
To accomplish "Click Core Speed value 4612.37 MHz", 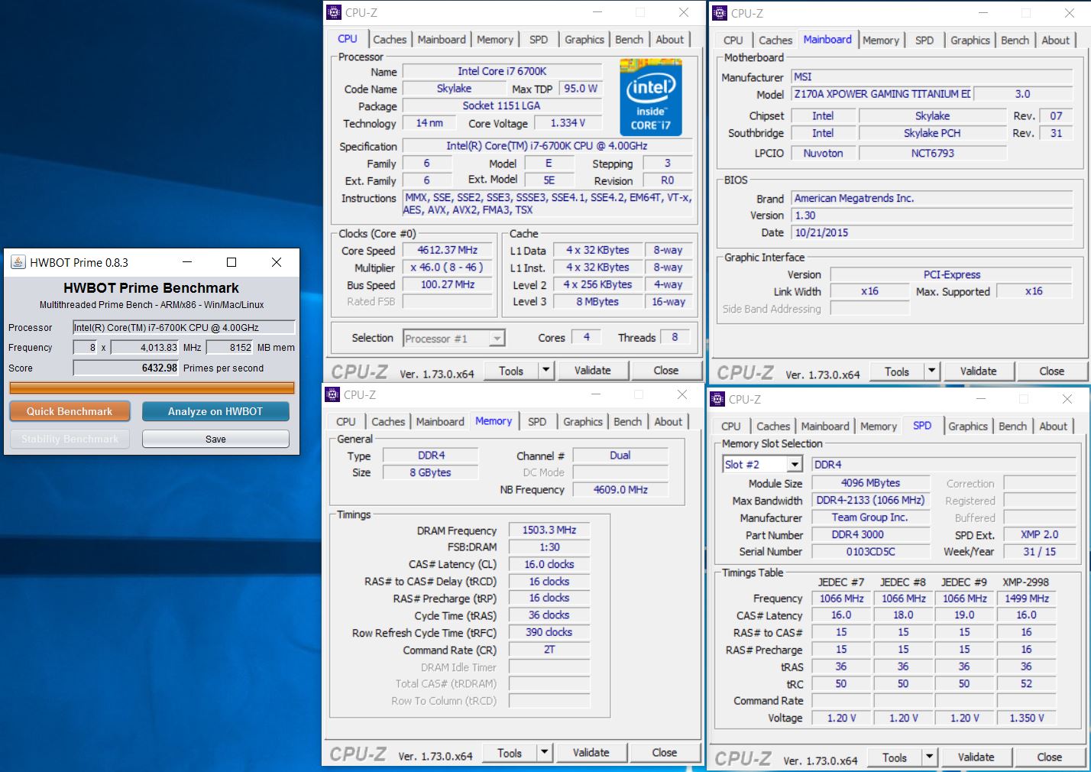I will (x=448, y=250).
